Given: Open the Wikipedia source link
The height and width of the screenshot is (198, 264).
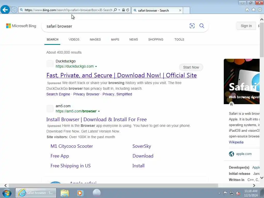Looking at the screenshot, I should point(236,142).
